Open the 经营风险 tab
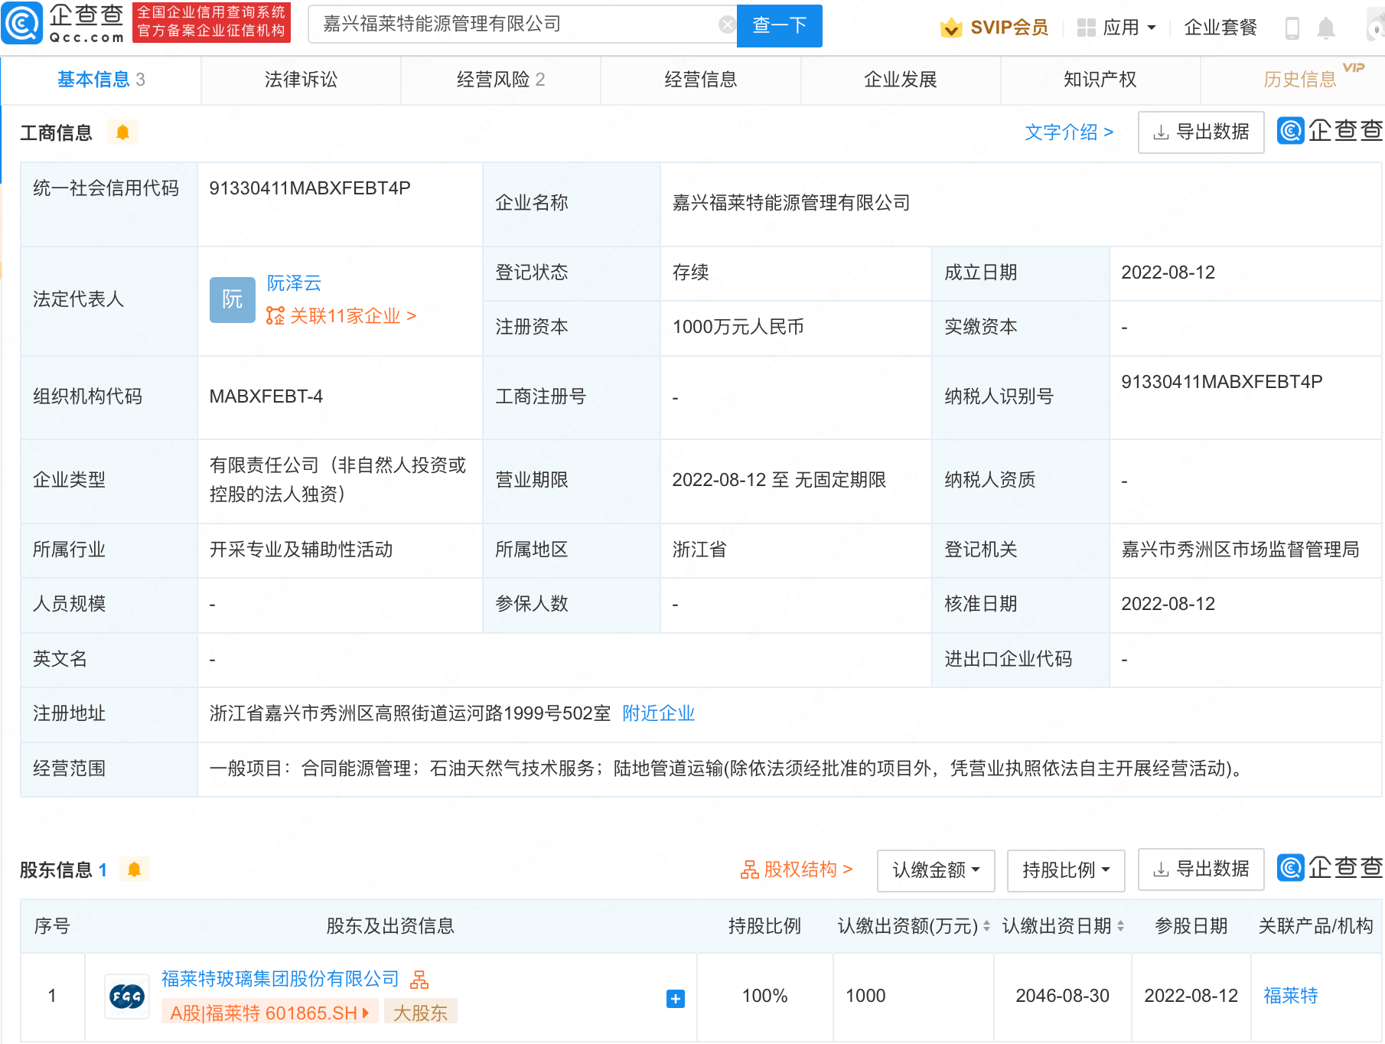 pos(500,80)
